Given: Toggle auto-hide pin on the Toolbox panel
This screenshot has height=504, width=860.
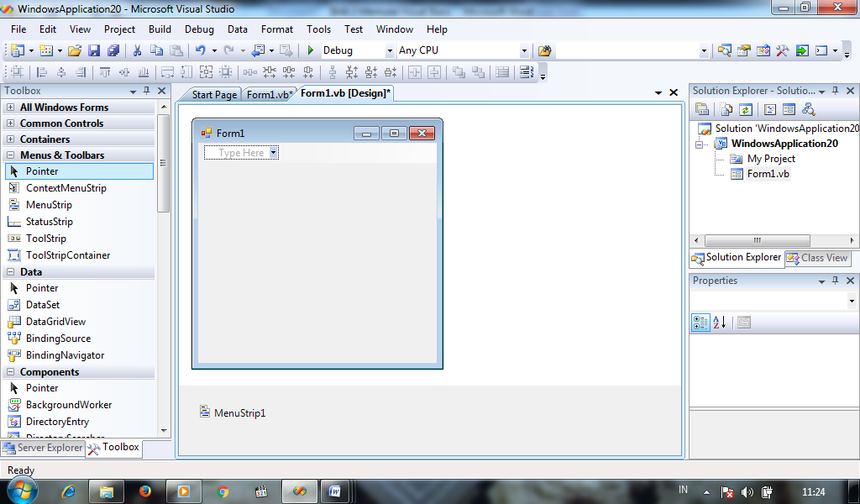Looking at the screenshot, I should point(147,90).
